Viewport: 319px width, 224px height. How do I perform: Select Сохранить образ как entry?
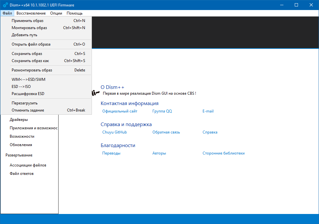[x=30, y=61]
